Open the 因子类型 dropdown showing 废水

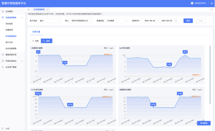pyautogui.click(x=49, y=21)
